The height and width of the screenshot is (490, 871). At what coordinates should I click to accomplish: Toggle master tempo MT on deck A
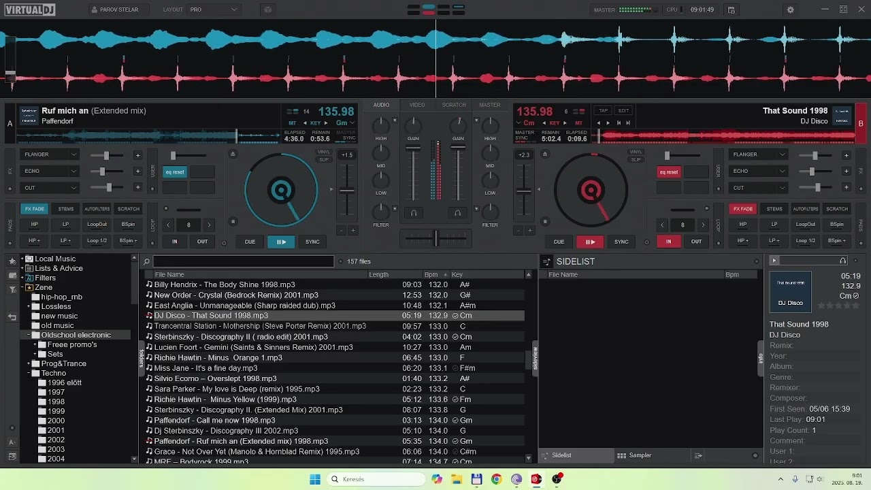tap(293, 123)
